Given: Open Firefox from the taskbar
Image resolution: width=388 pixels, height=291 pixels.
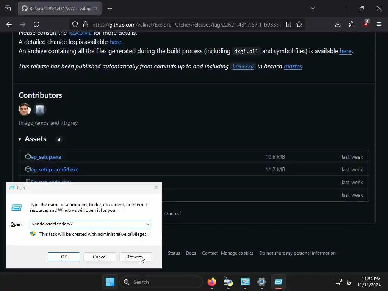Looking at the screenshot, I should coord(211,282).
